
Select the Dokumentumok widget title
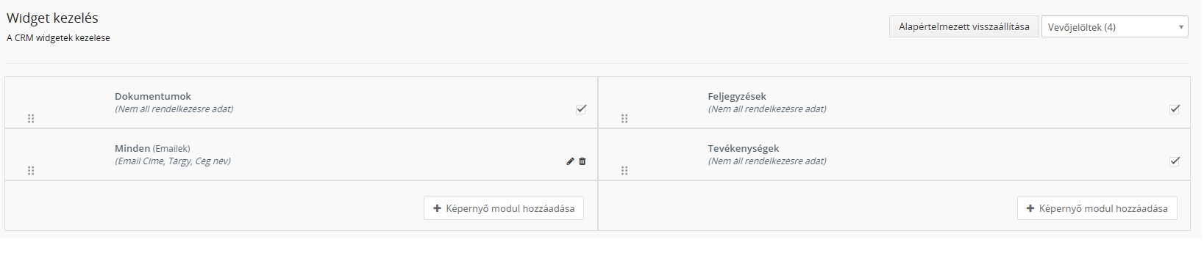click(153, 96)
